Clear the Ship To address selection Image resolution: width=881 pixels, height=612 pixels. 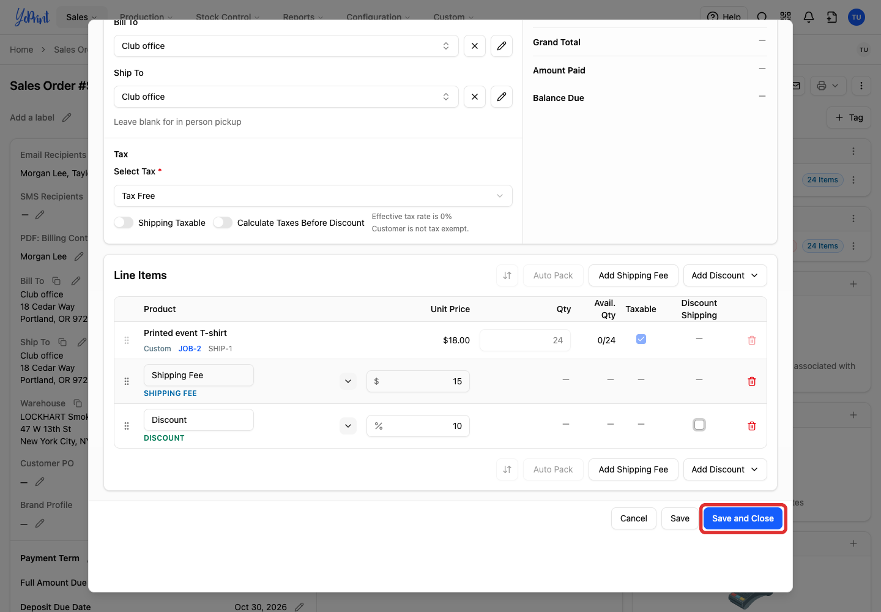[x=475, y=97]
